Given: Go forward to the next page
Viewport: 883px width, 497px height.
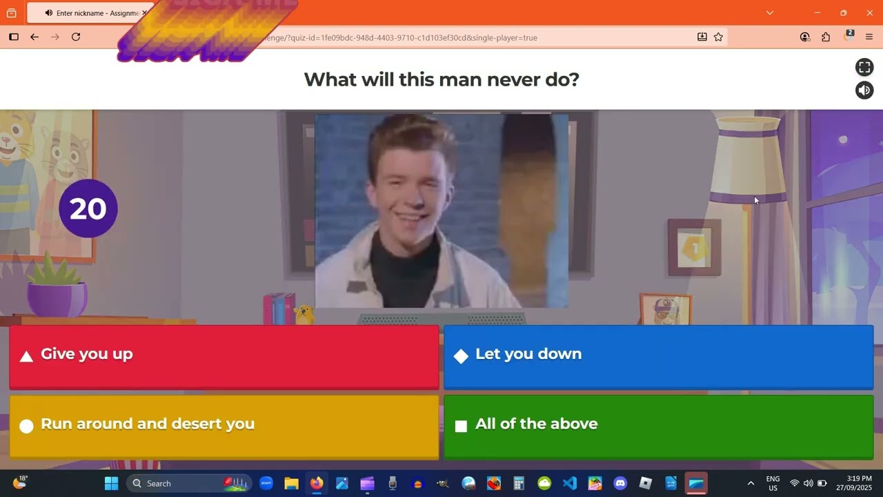Looking at the screenshot, I should pos(55,37).
